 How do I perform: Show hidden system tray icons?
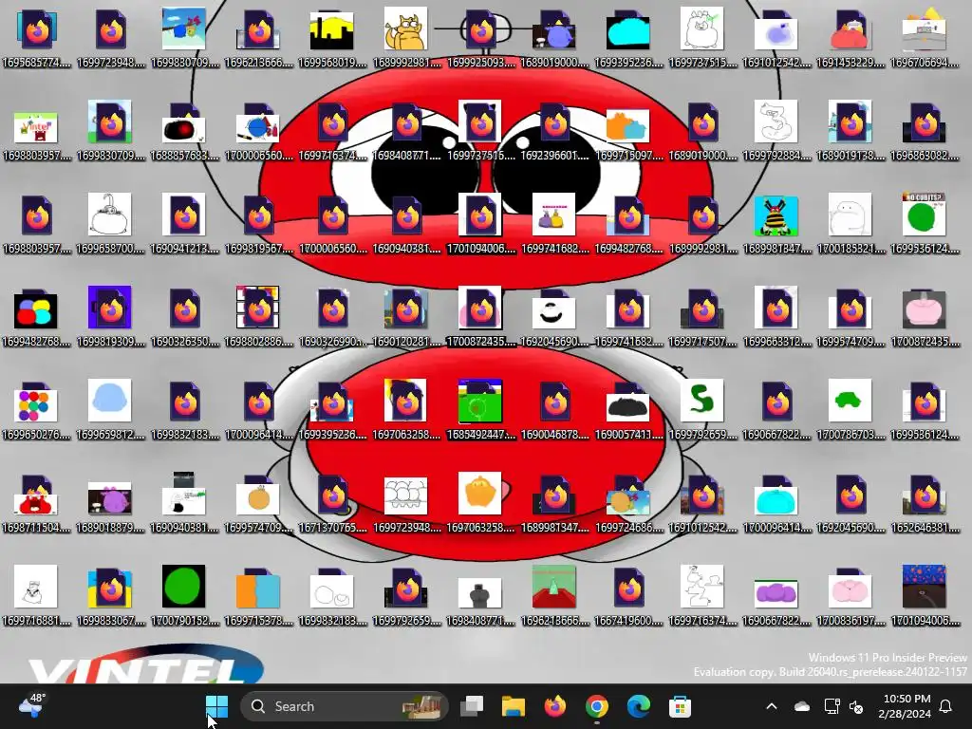pos(772,706)
